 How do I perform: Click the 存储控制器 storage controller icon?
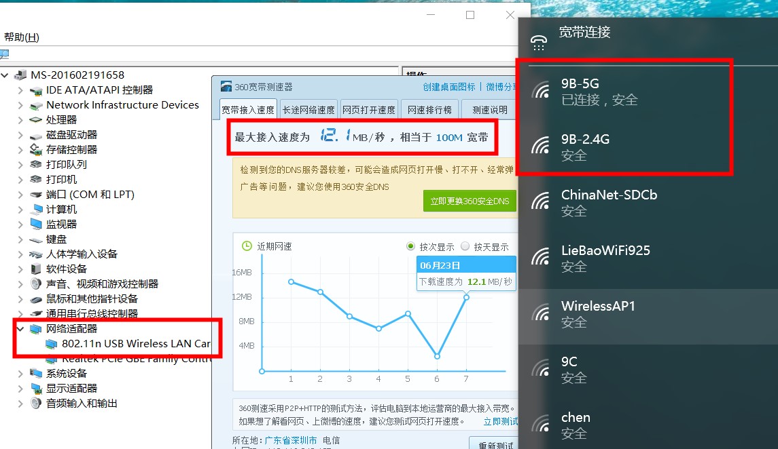[x=36, y=149]
